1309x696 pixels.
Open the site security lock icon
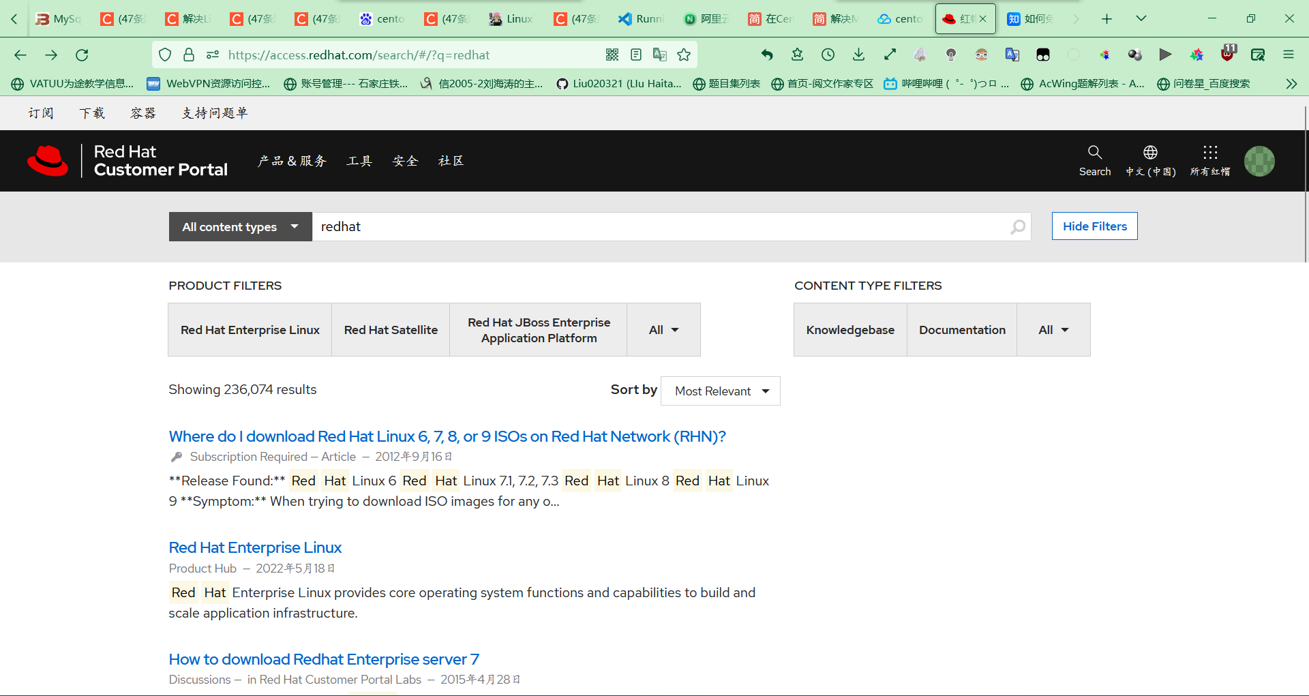point(189,55)
